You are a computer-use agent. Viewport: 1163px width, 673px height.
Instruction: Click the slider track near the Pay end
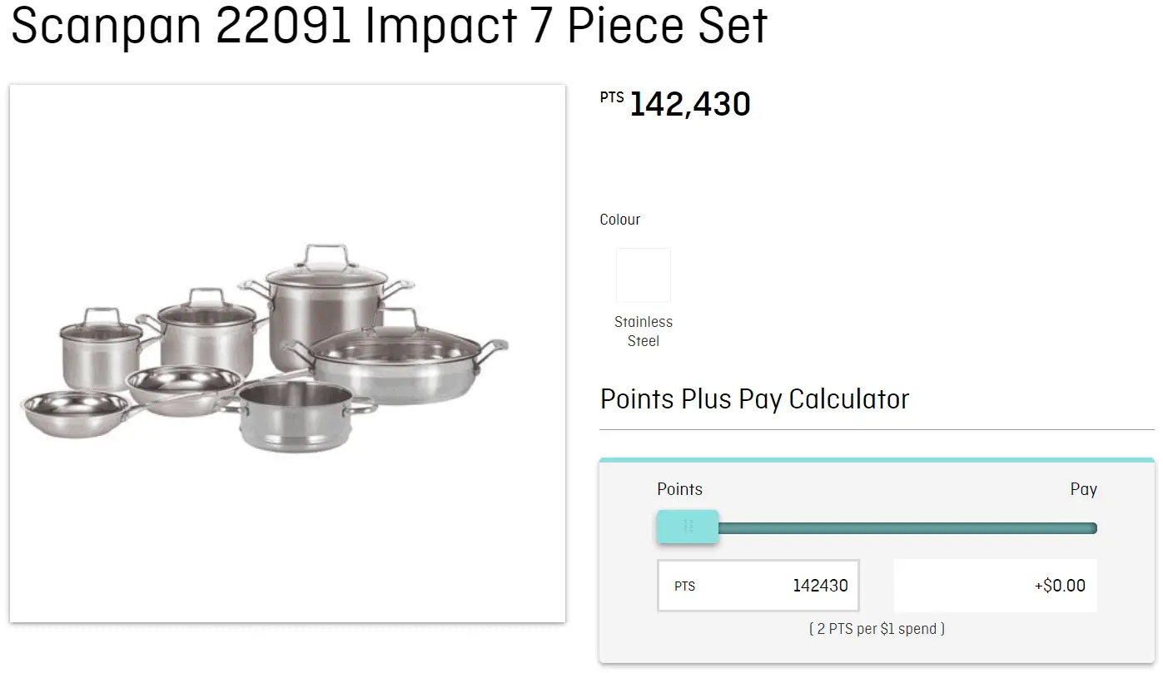tap(1074, 528)
